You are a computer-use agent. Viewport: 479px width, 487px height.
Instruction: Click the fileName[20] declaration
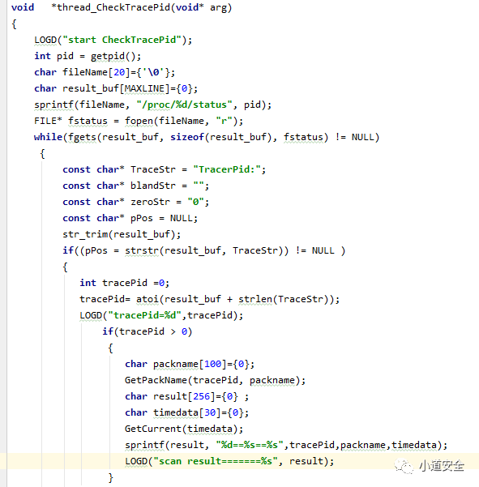(105, 72)
